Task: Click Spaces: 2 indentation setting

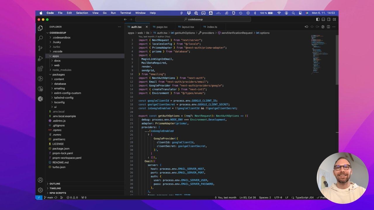Action: pos(265,197)
